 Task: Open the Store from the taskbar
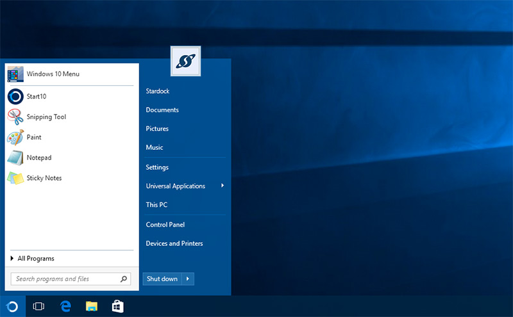pos(118,307)
